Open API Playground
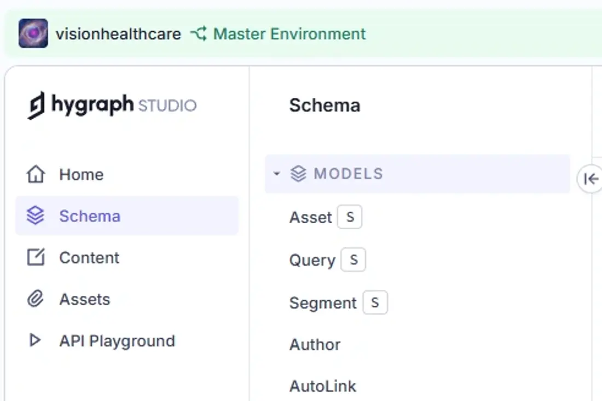Screen dimensions: 602x401 [x=127, y=341]
